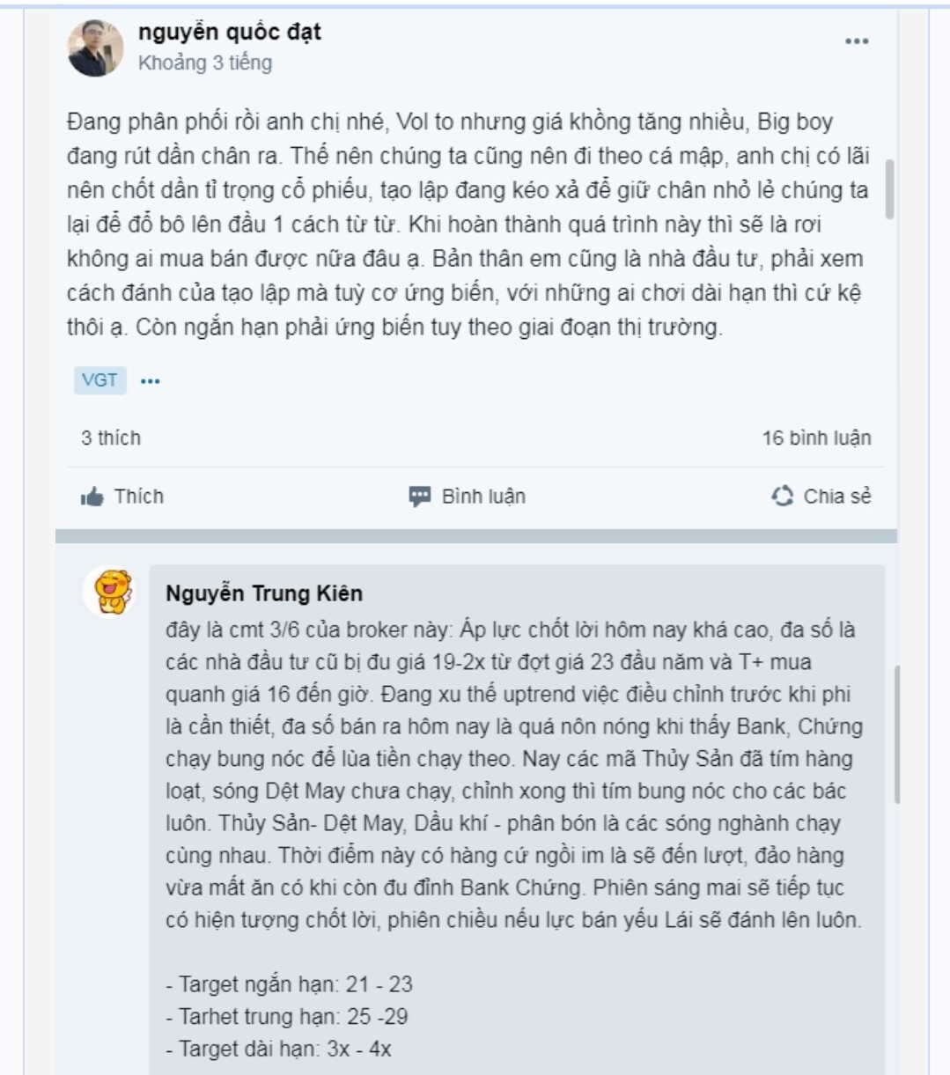Image resolution: width=950 pixels, height=1075 pixels.
Task: View who liked via "3 thích"
Action: 111,438
